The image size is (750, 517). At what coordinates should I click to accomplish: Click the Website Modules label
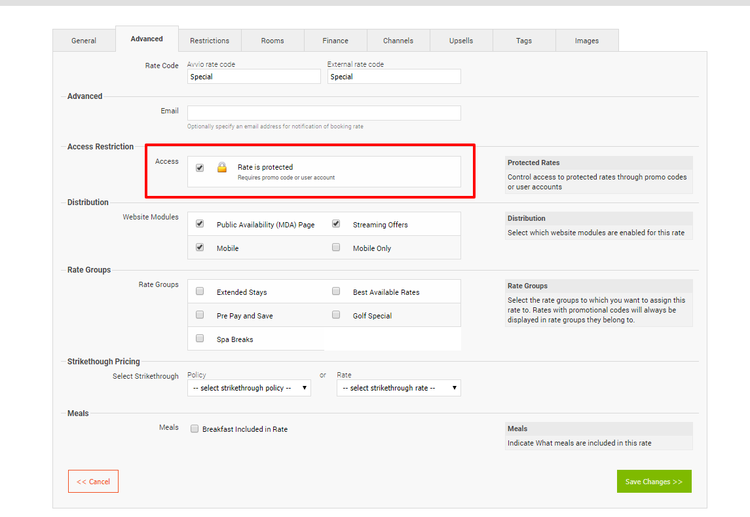click(x=151, y=217)
